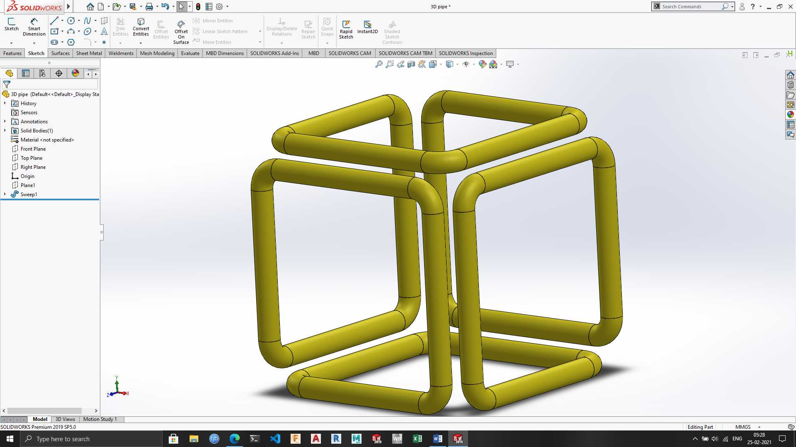The width and height of the screenshot is (796, 447).
Task: Click the Rebuild traffic light icon
Action: tap(198, 7)
